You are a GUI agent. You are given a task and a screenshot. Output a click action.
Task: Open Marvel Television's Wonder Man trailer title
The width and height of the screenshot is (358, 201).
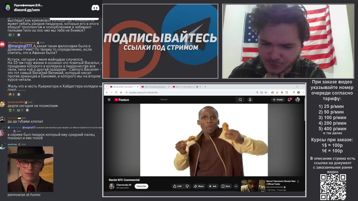point(281,183)
